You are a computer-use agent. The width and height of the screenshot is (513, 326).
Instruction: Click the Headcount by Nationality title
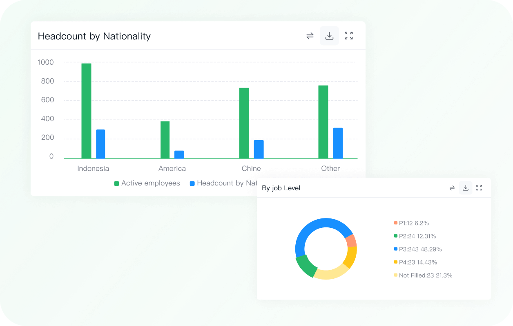coord(94,36)
